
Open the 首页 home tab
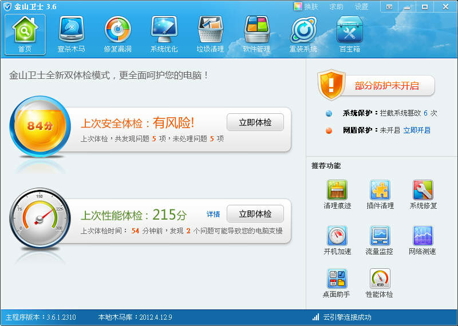pyautogui.click(x=25, y=34)
